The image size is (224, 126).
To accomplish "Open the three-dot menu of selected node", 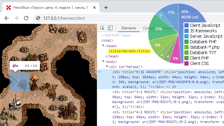I will click(x=99, y=72).
